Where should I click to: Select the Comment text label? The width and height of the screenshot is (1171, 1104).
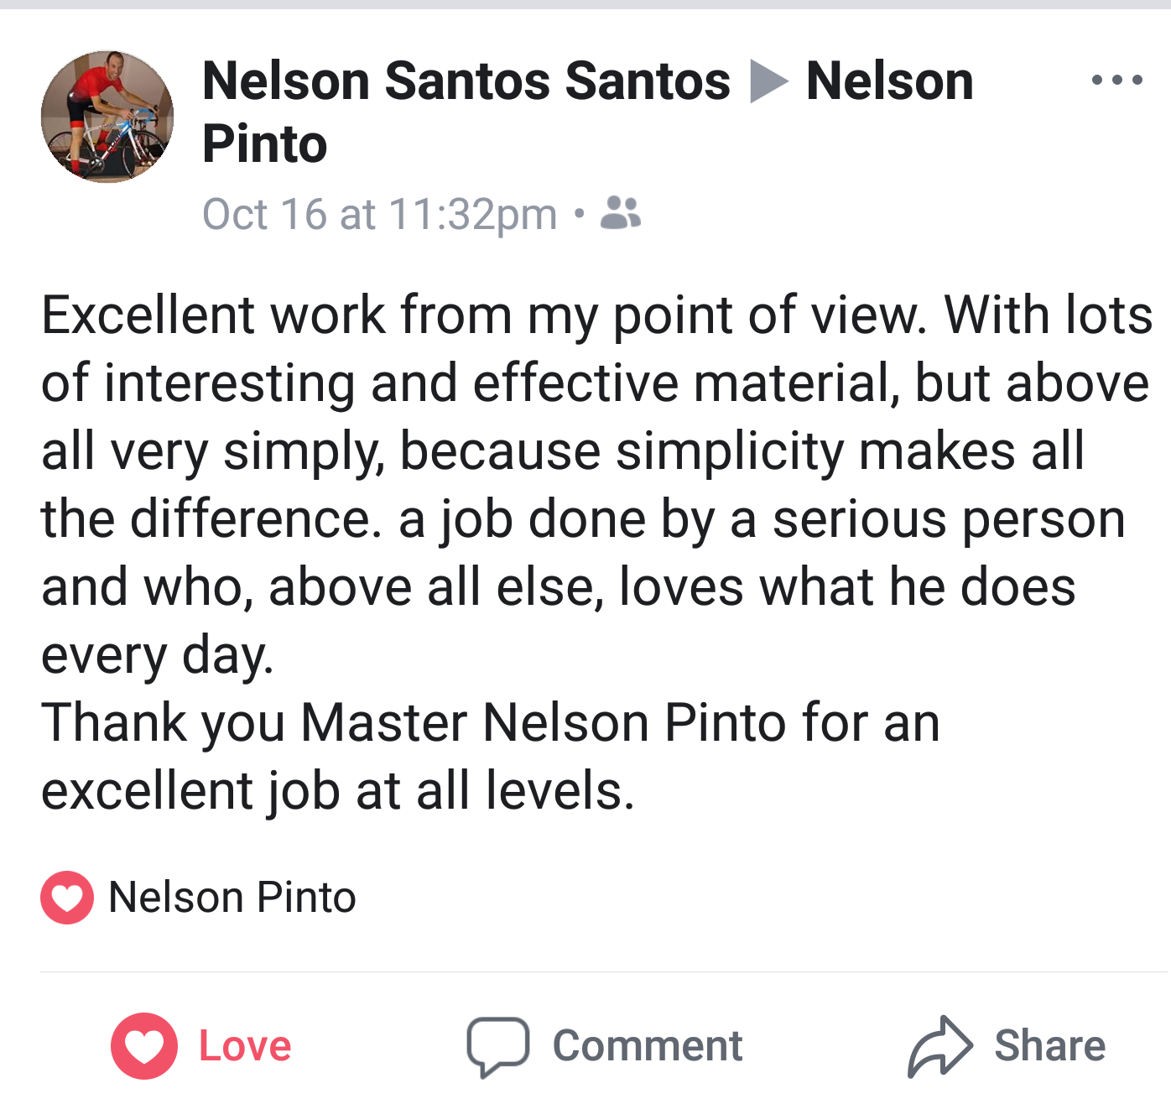(x=648, y=1046)
